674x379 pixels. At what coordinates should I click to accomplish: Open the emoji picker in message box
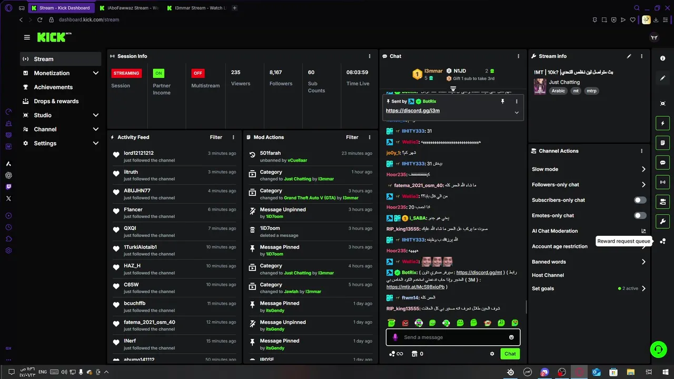511,337
